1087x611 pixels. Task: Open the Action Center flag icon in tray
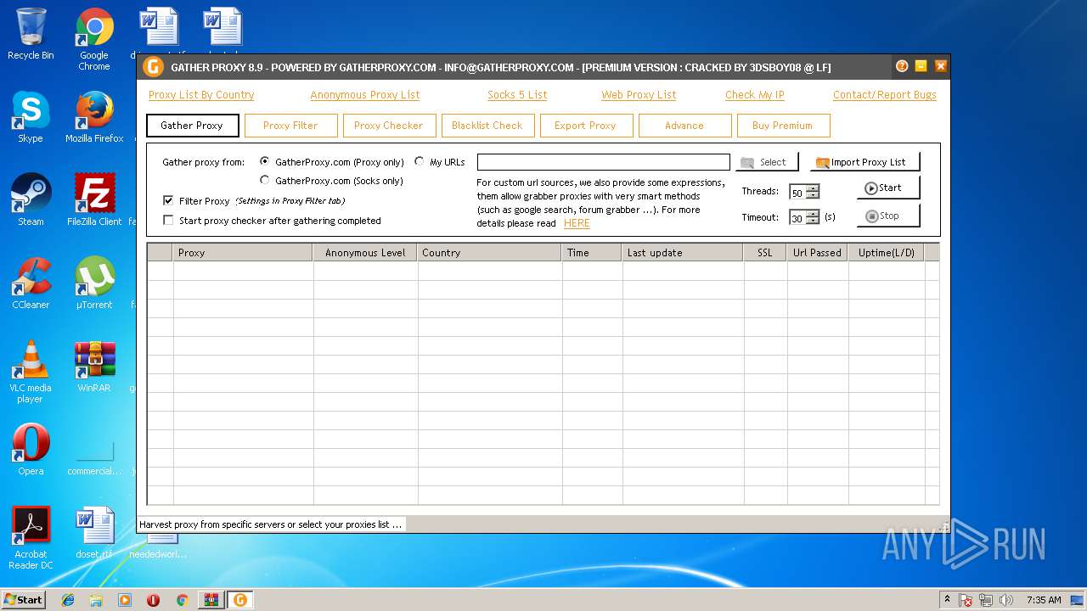coord(966,600)
